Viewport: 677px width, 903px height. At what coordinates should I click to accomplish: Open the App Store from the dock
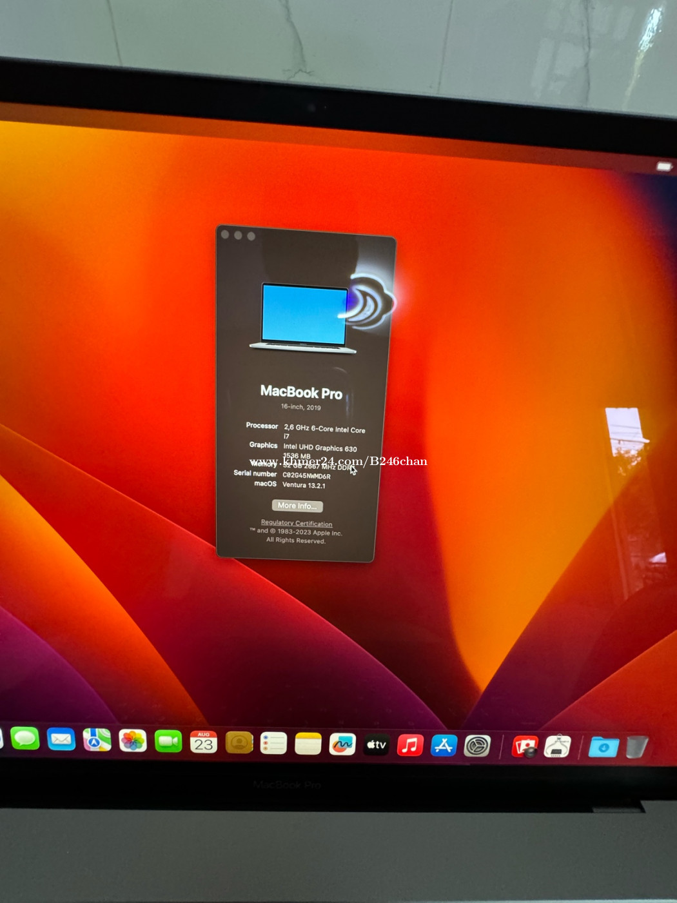[x=444, y=746]
